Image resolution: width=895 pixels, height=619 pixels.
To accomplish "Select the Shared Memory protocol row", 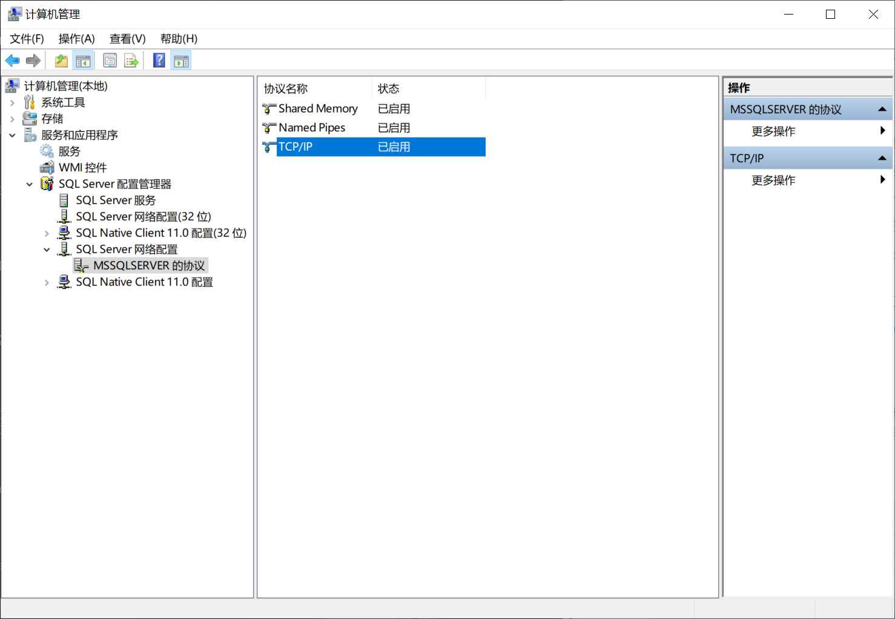I will [373, 109].
